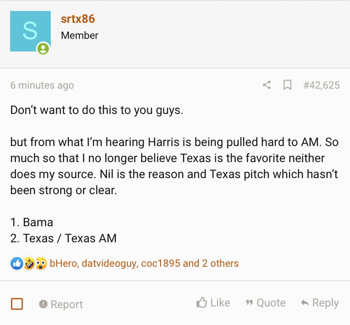The height and width of the screenshot is (325, 350).
Task: Open post permalink #42,625
Action: [x=321, y=85]
